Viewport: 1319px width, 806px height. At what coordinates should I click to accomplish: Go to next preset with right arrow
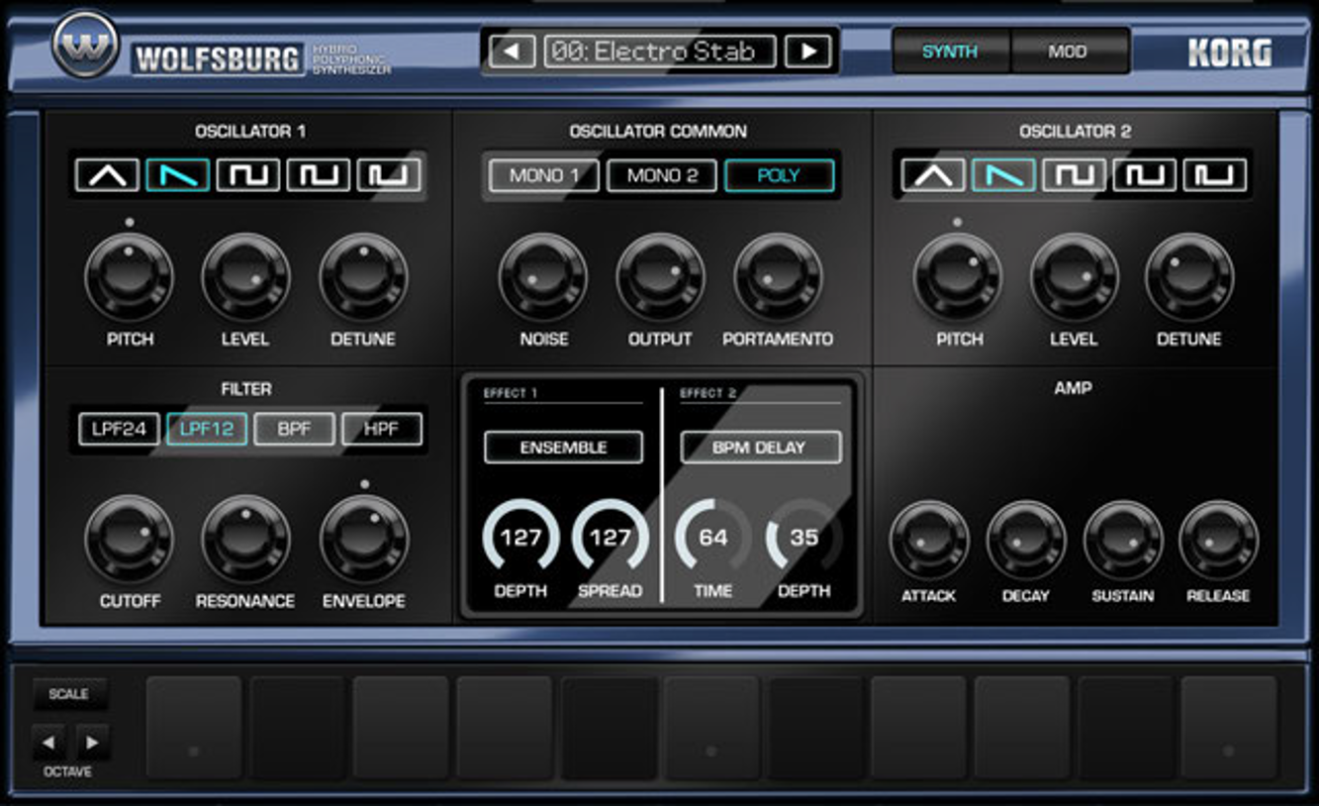[807, 51]
